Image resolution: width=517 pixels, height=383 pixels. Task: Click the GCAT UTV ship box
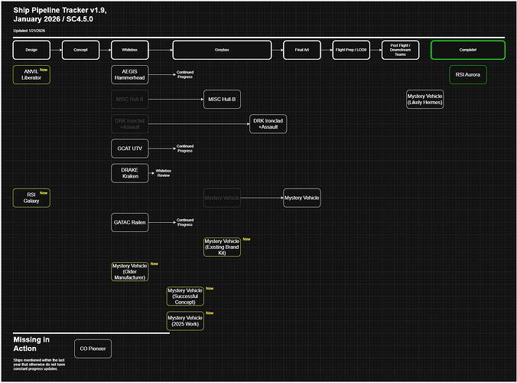130,149
